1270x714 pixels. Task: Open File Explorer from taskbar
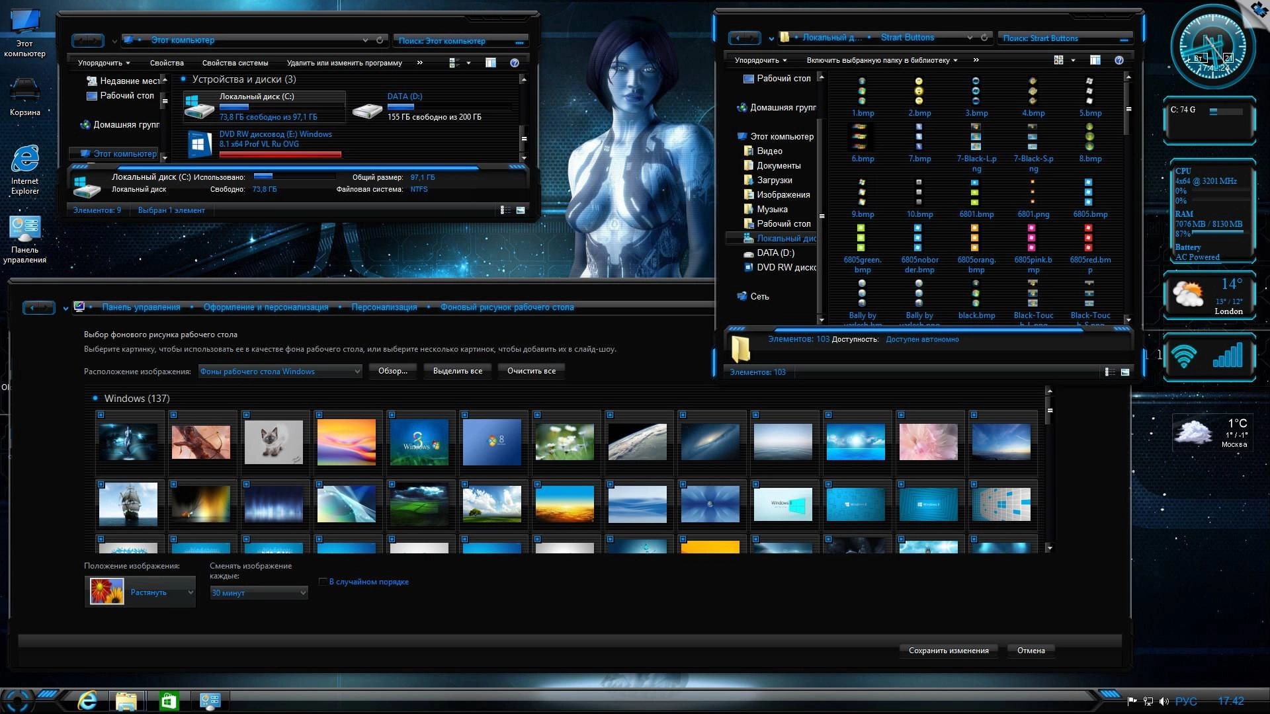pos(126,700)
